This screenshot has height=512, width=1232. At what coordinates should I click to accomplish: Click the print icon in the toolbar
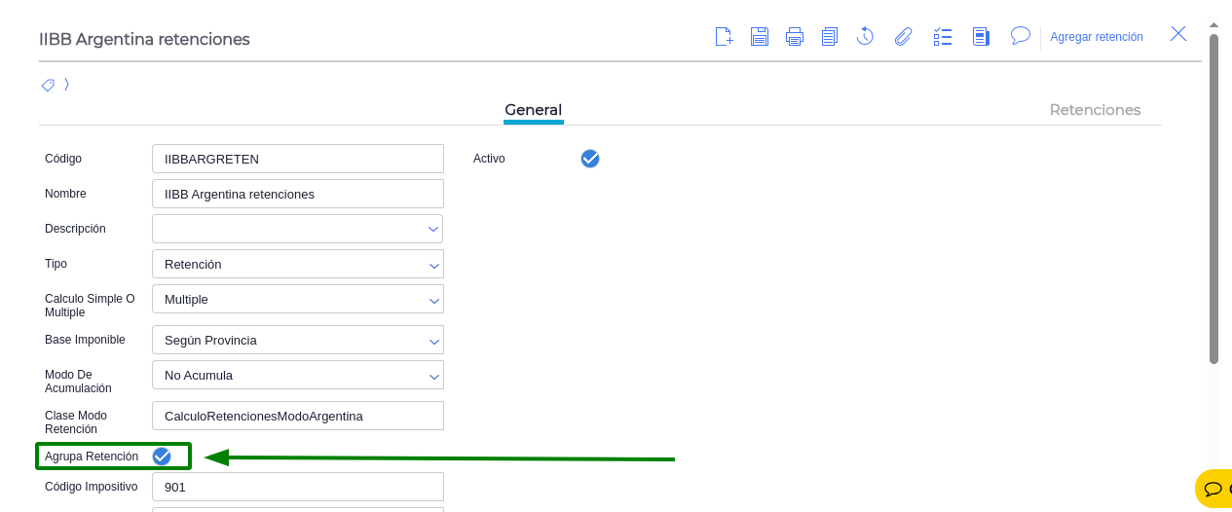click(x=795, y=37)
